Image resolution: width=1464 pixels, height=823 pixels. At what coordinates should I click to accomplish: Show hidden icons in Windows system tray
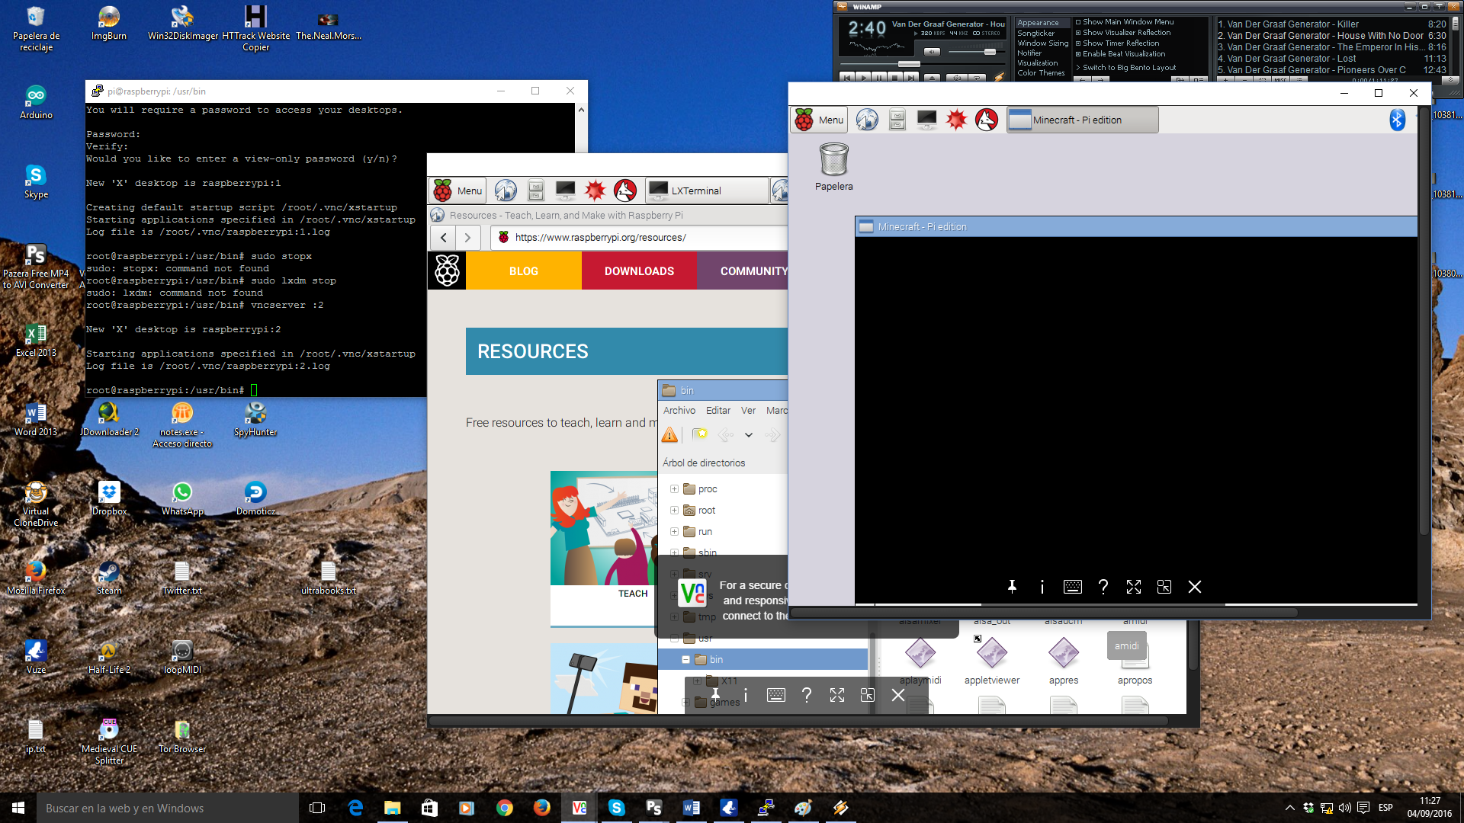1289,808
